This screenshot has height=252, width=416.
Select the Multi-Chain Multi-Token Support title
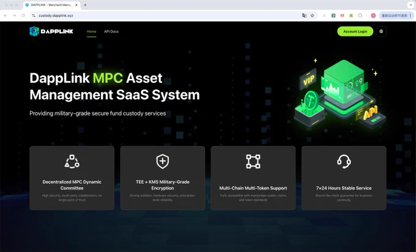(x=253, y=188)
